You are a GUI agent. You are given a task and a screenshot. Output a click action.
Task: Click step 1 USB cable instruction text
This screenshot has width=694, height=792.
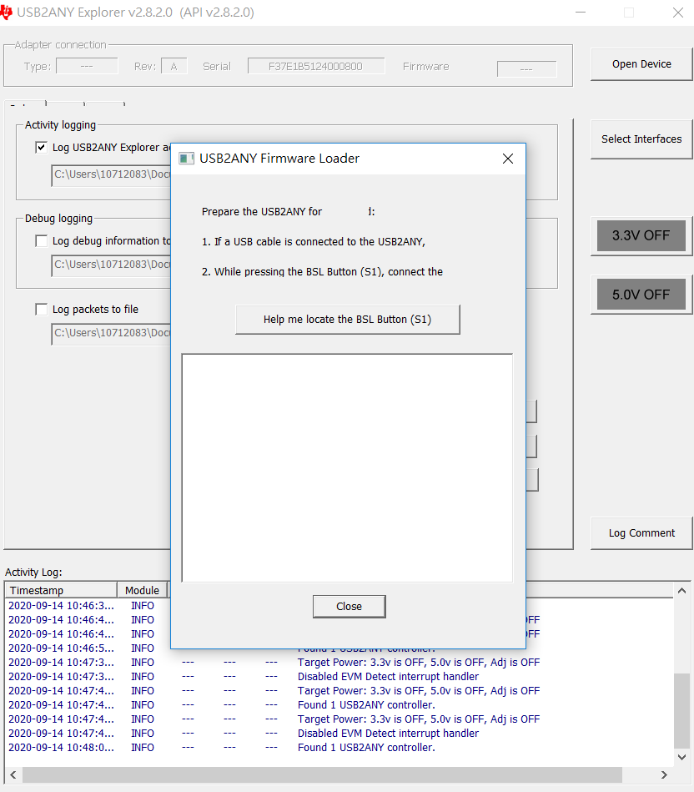pos(314,241)
